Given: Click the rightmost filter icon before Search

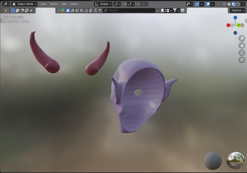Looking at the screenshot, I should pos(100,10).
